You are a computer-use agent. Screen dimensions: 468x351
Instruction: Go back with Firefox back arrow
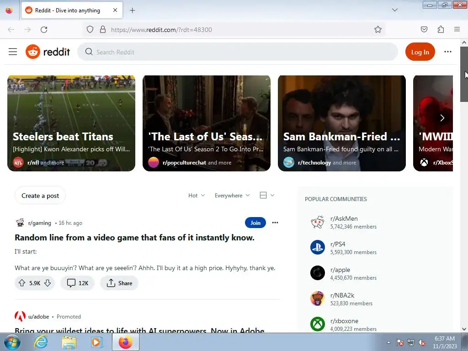[11, 30]
